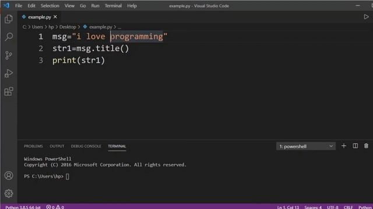Open the Help menu
Image resolution: width=373 pixels, height=209 pixels.
[x=132, y=6]
